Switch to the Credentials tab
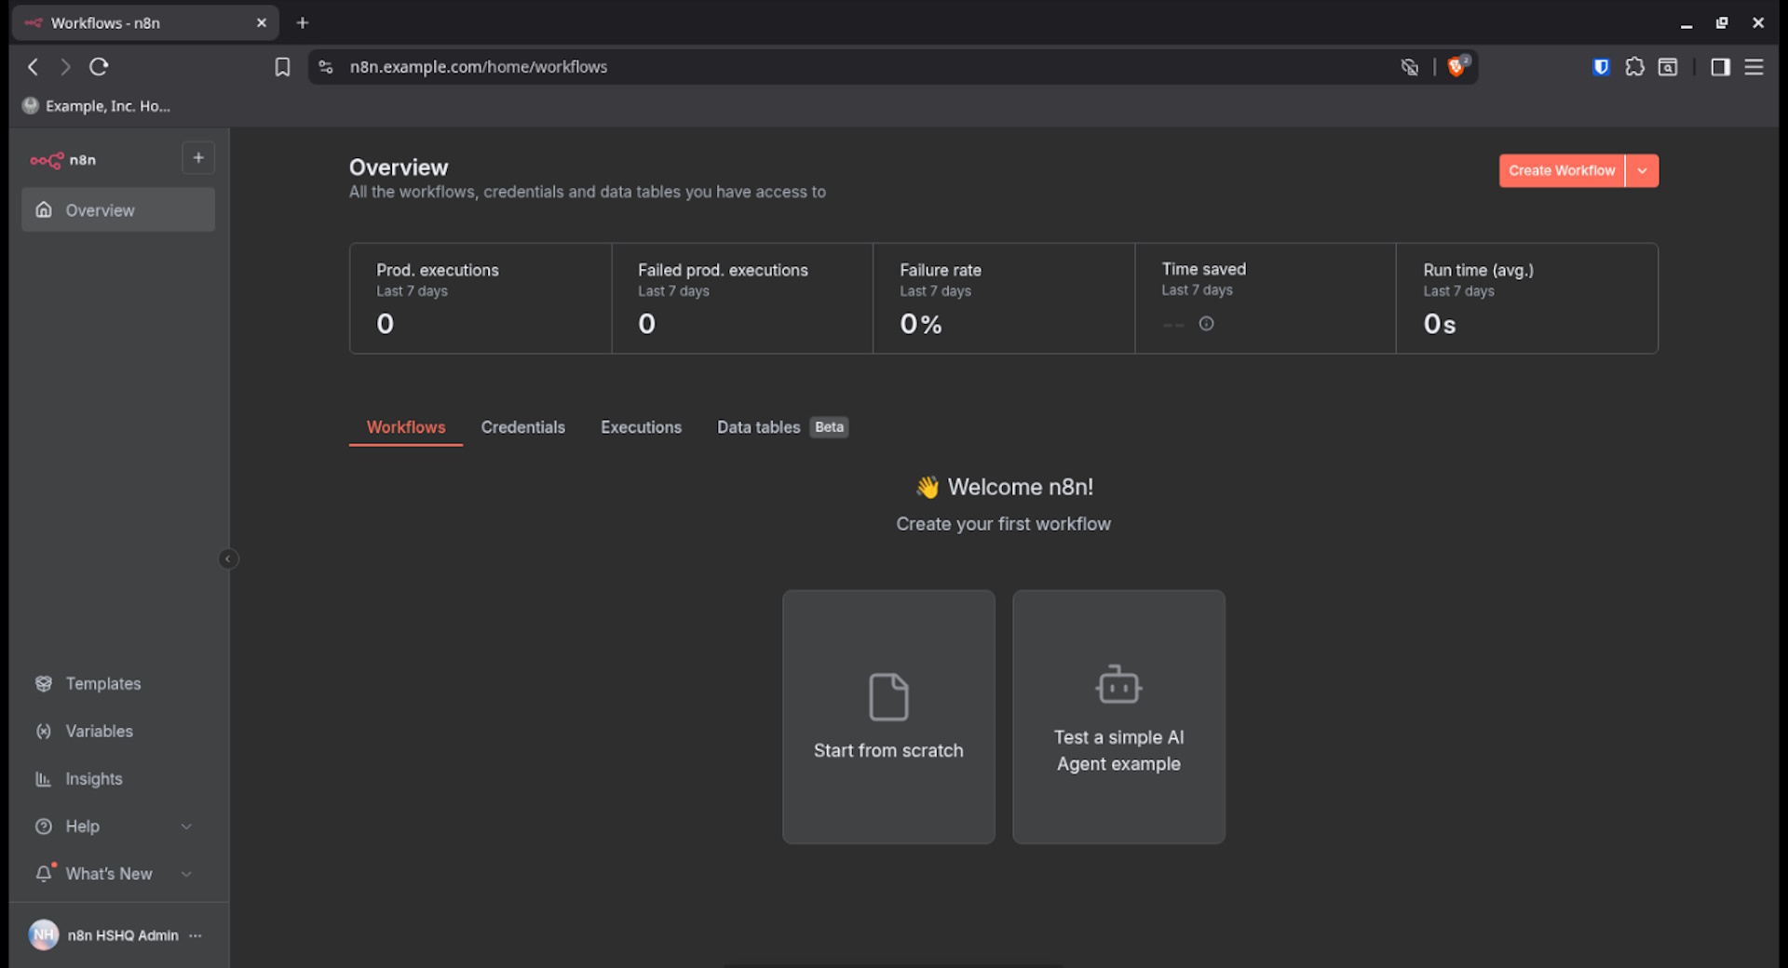The height and width of the screenshot is (968, 1788). tap(522, 427)
